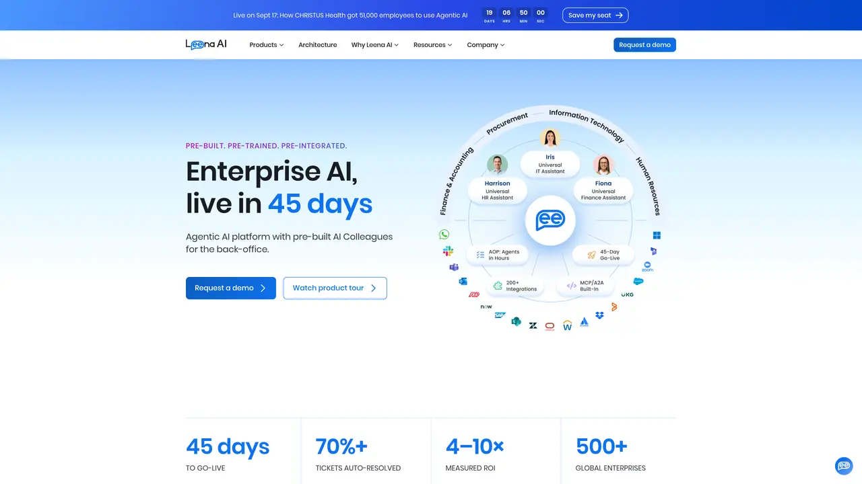Image resolution: width=862 pixels, height=484 pixels.
Task: Click the '4–10×' measured ROI stat
Action: 475,446
